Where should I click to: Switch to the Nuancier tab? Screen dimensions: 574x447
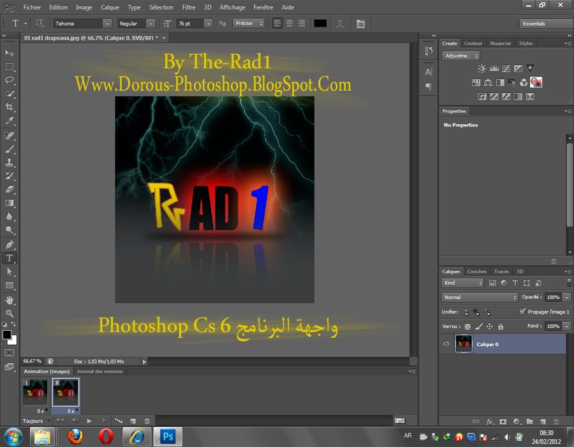coord(500,43)
